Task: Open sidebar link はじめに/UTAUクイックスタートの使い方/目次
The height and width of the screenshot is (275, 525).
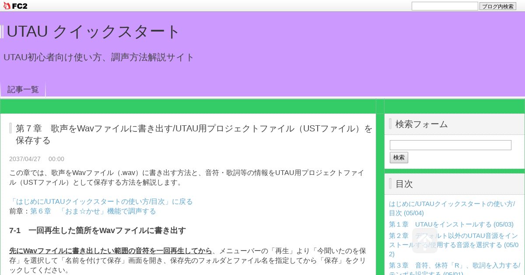Action: click(452, 208)
